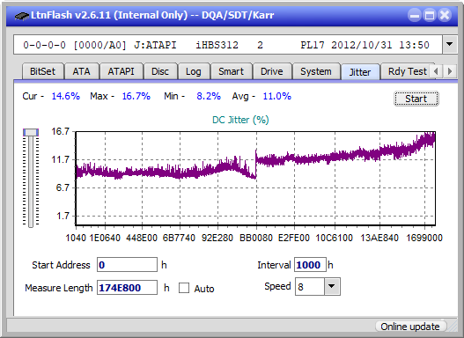Open the Disc tab
Viewport: 464px width, 338px height.
tap(160, 71)
